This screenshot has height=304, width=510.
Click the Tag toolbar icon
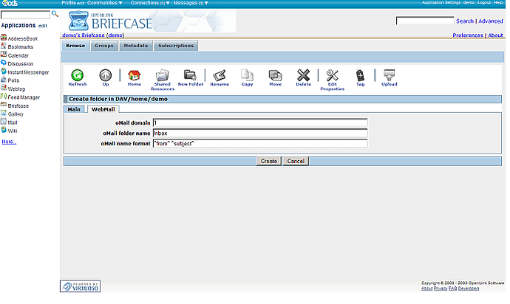(x=360, y=75)
